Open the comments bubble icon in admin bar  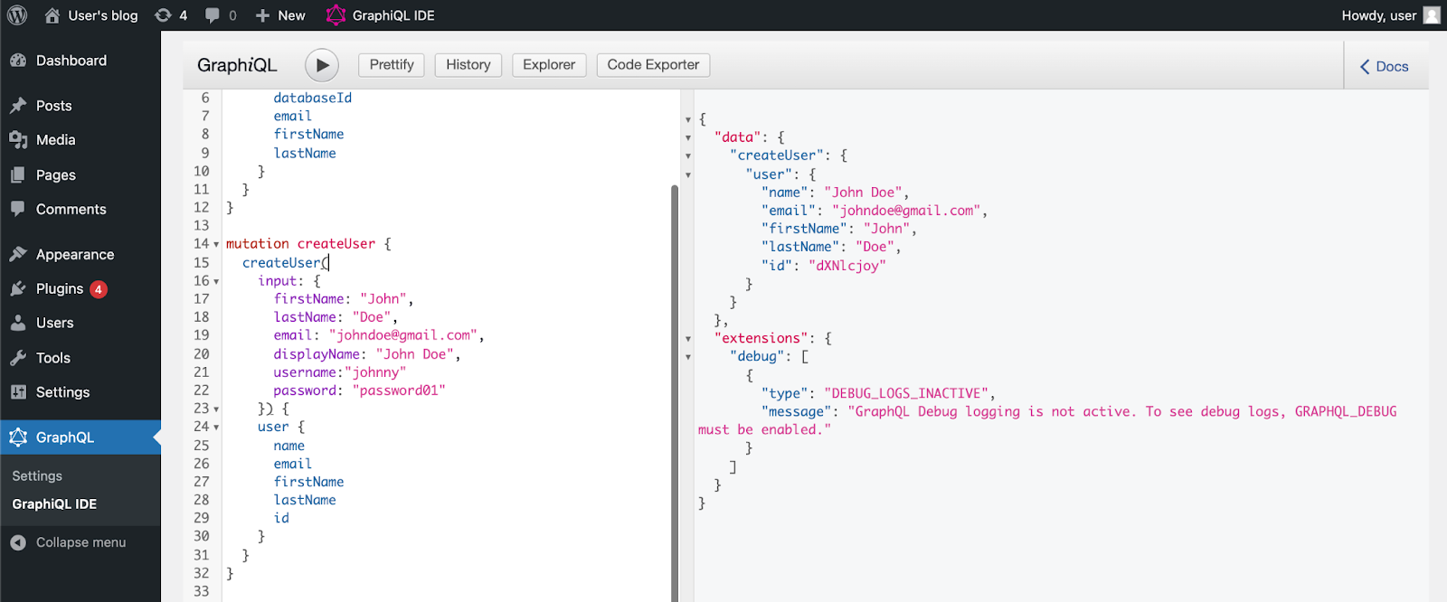pos(213,15)
